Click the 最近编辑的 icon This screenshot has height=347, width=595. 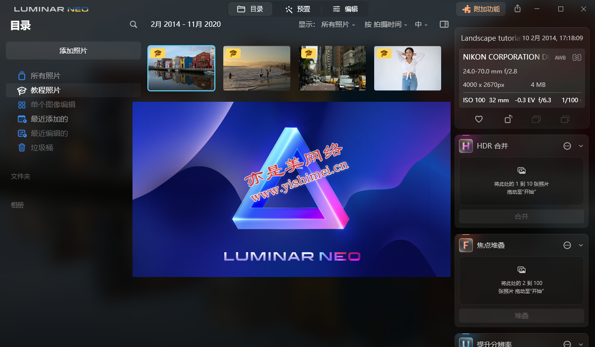[22, 134]
